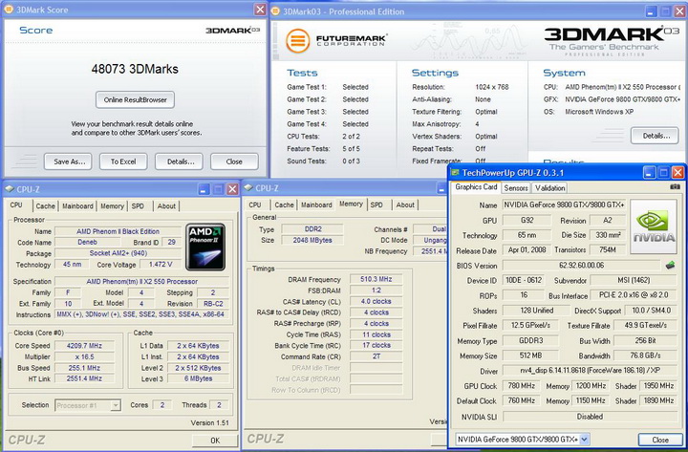Click the BIOS save chip icon in GPU-Z
The width and height of the screenshot is (688, 452).
(x=670, y=265)
